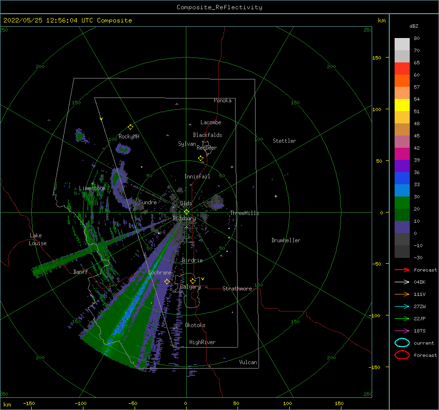Click the Banff town label

(x=80, y=272)
